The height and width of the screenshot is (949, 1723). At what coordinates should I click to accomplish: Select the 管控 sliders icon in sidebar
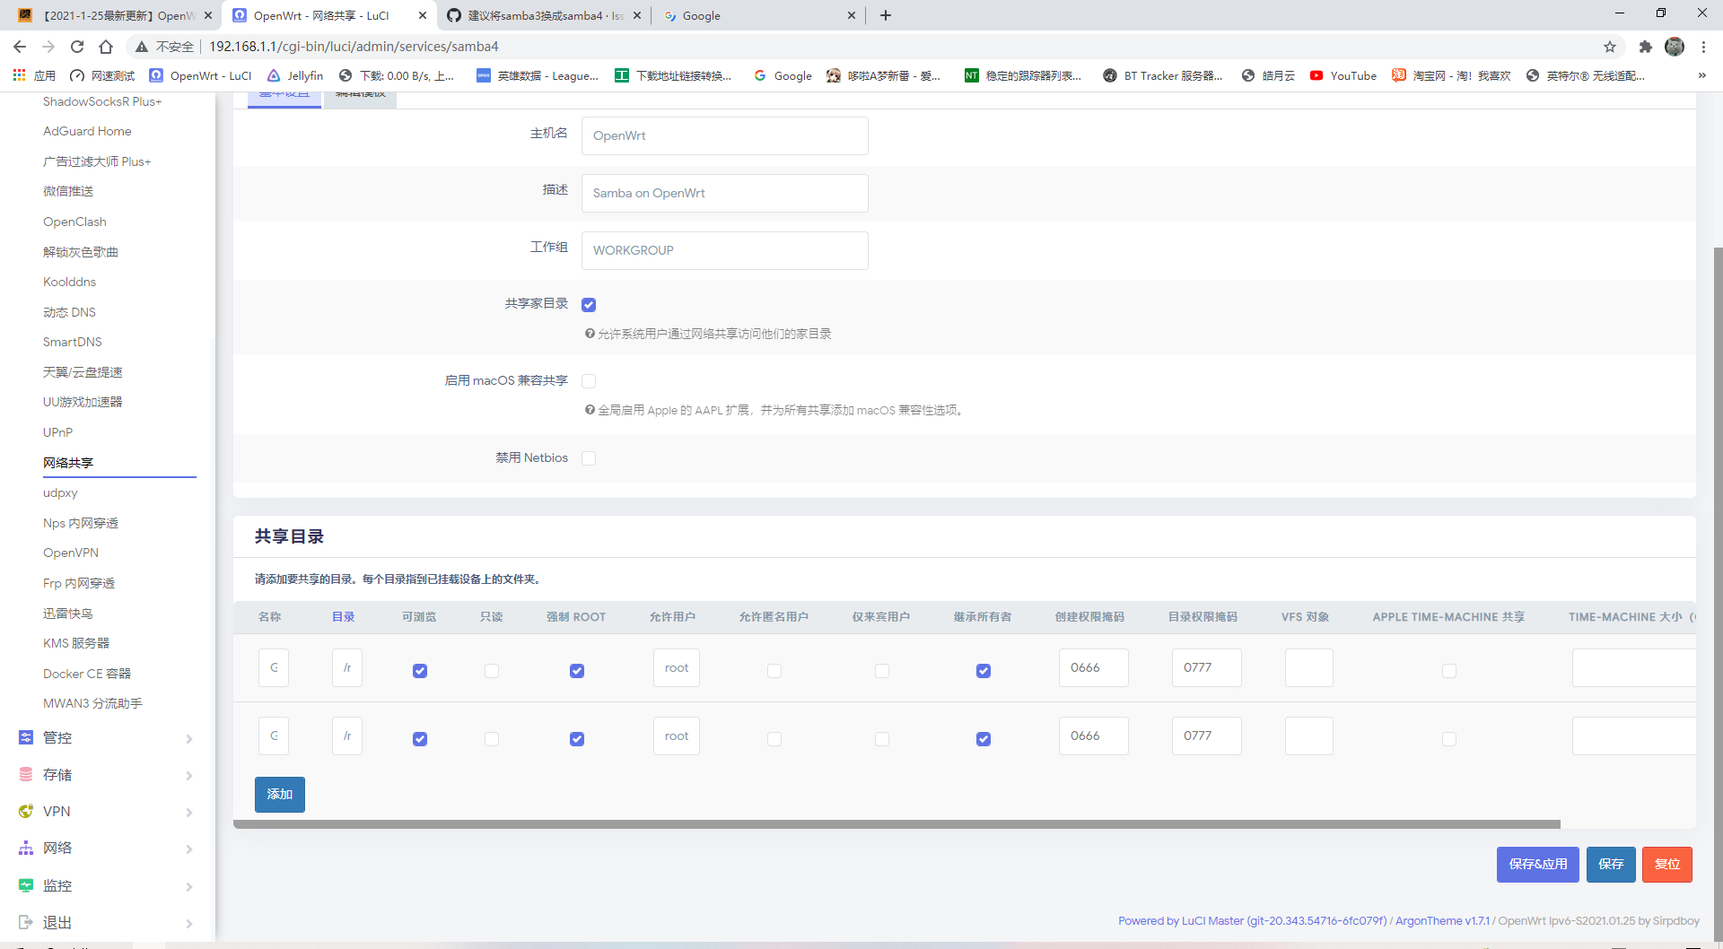pos(25,737)
